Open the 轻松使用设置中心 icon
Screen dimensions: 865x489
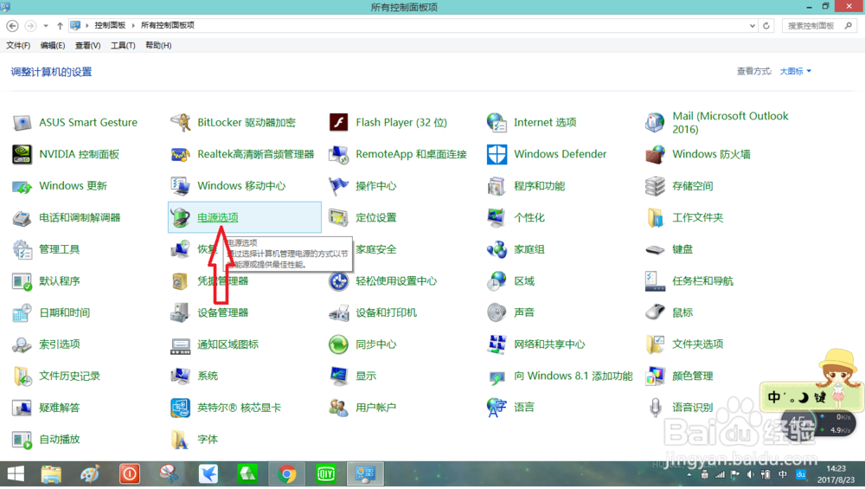click(339, 281)
